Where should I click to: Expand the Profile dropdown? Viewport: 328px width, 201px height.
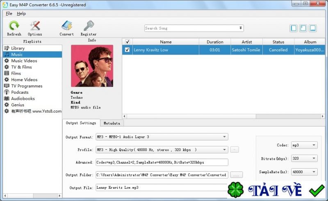162,150
